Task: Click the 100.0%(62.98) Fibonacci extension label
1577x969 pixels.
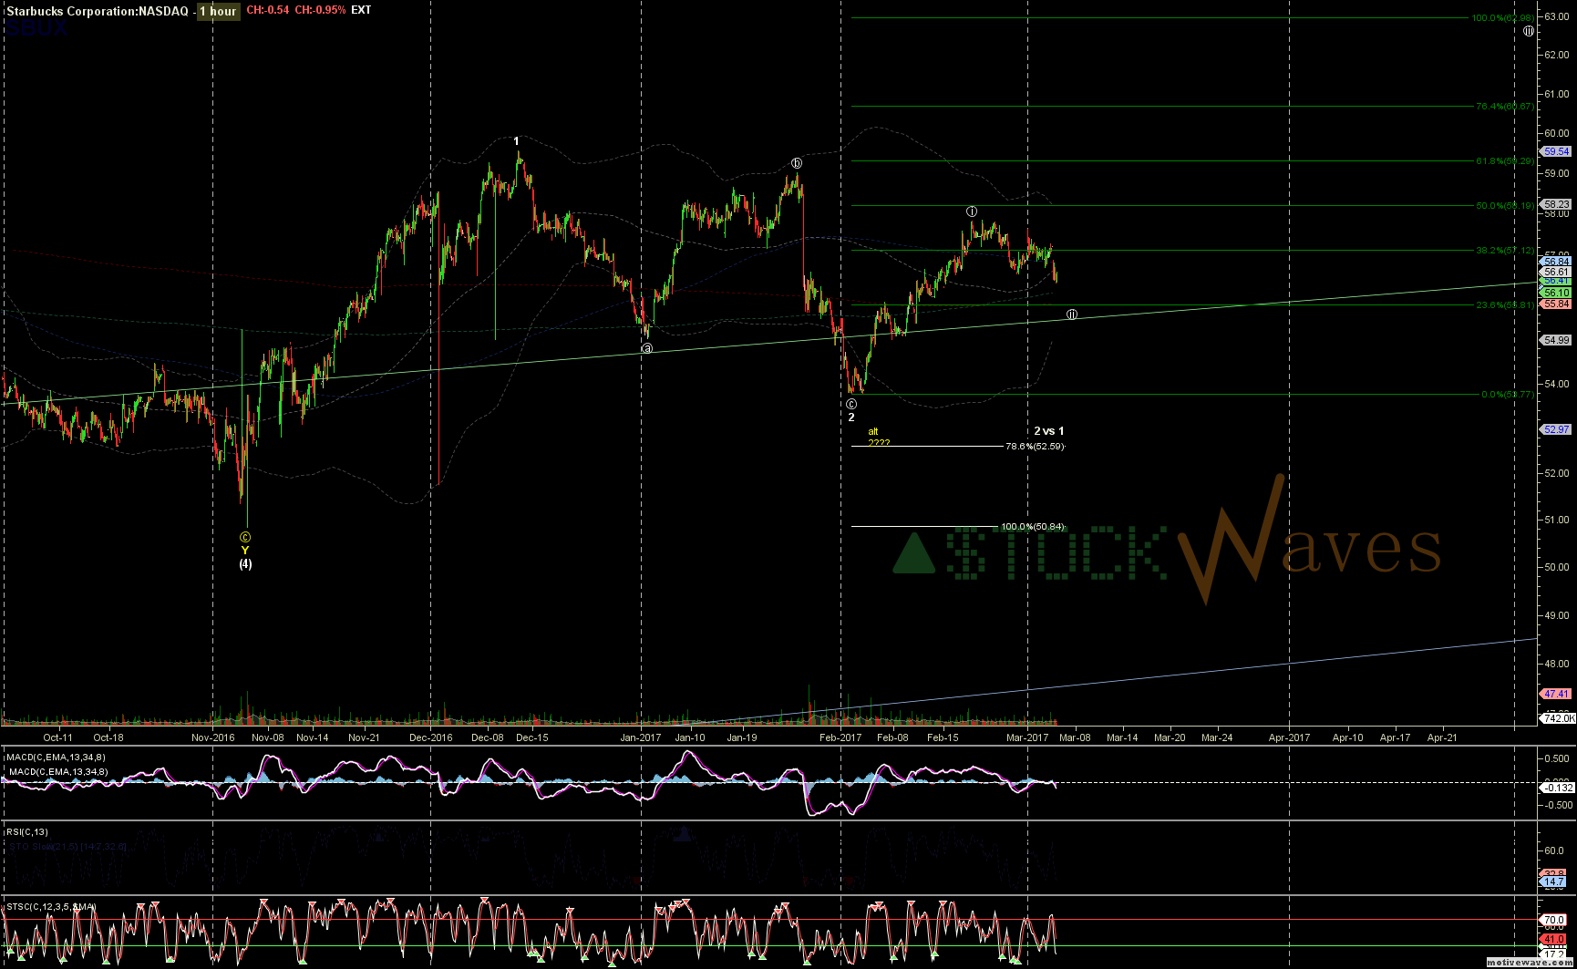Action: point(1502,18)
